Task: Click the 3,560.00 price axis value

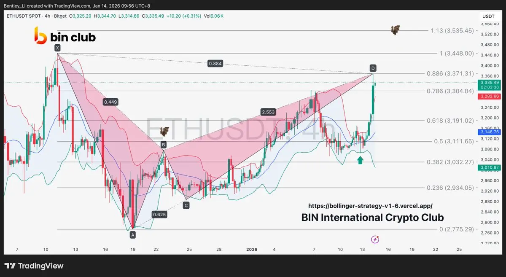Action: pyautogui.click(x=490, y=24)
